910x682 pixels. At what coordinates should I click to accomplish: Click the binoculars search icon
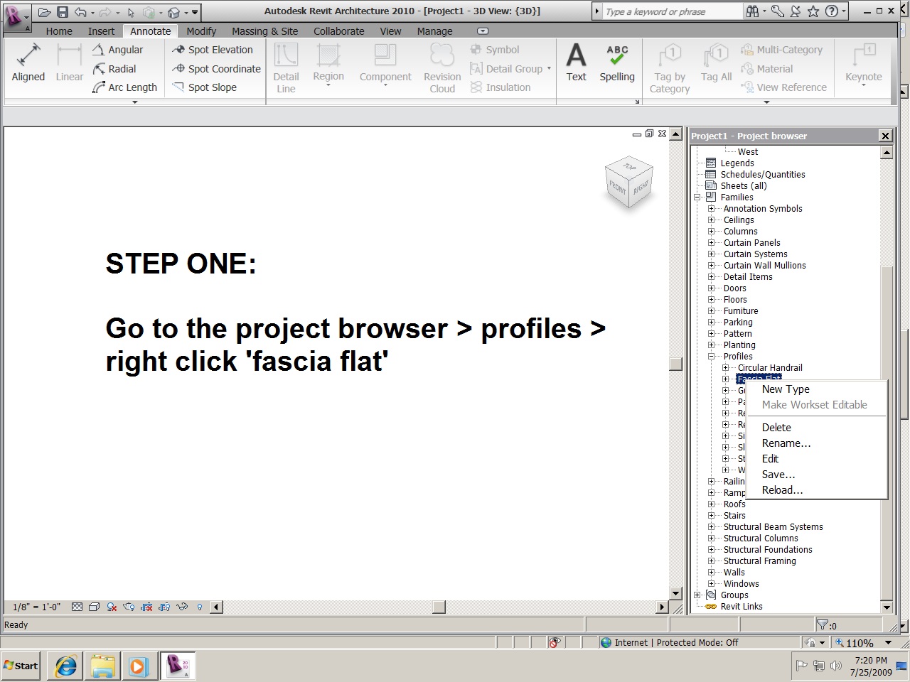click(752, 11)
